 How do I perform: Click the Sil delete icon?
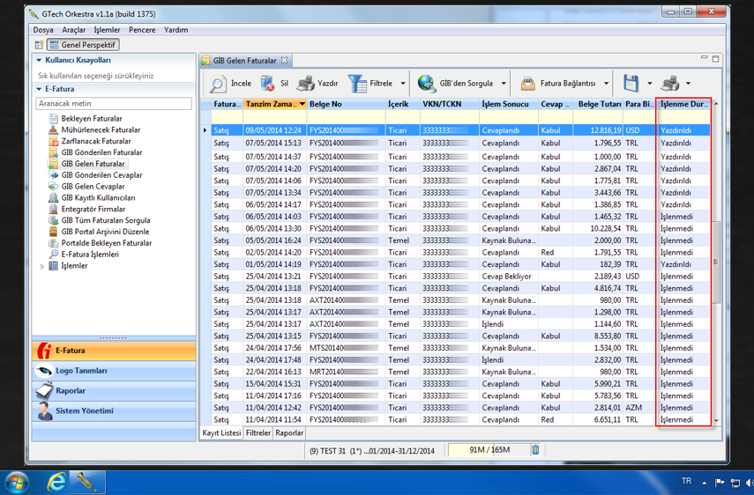(267, 84)
